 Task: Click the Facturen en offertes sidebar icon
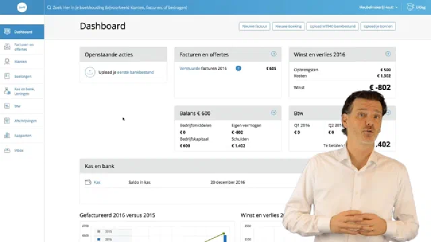tap(7, 46)
